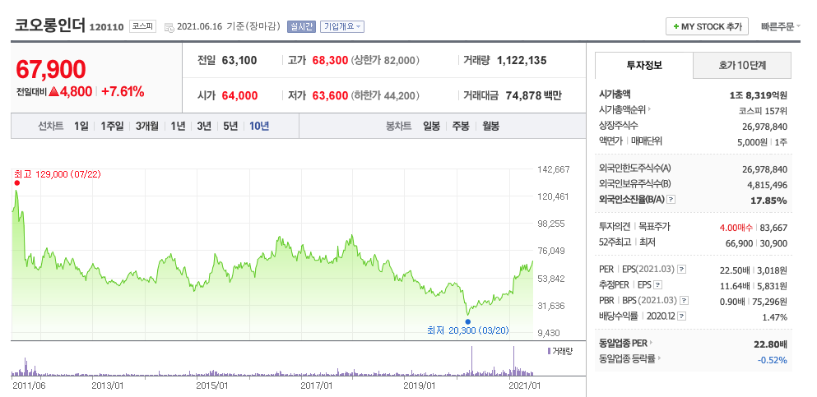Click the -0.52% sector change value
This screenshot has width=817, height=397.
773,360
